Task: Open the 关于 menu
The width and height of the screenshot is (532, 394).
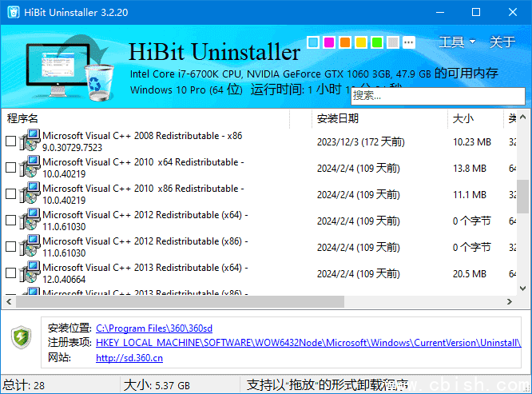Action: click(502, 42)
